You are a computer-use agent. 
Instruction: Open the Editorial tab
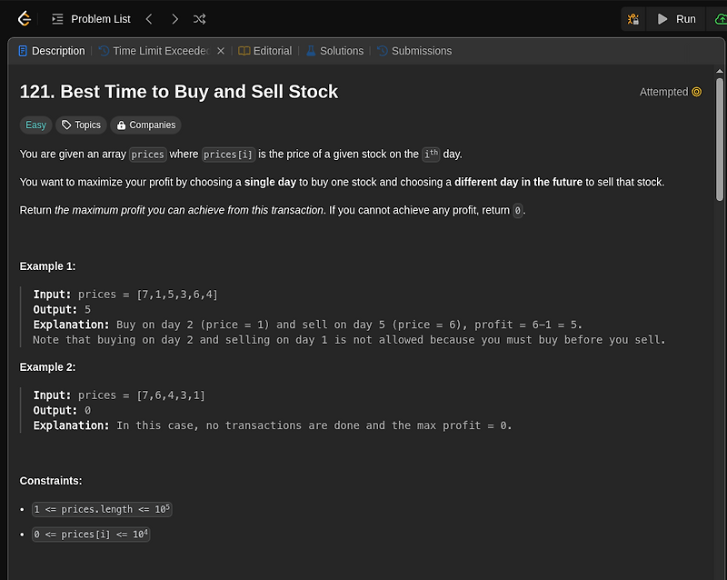pyautogui.click(x=265, y=51)
